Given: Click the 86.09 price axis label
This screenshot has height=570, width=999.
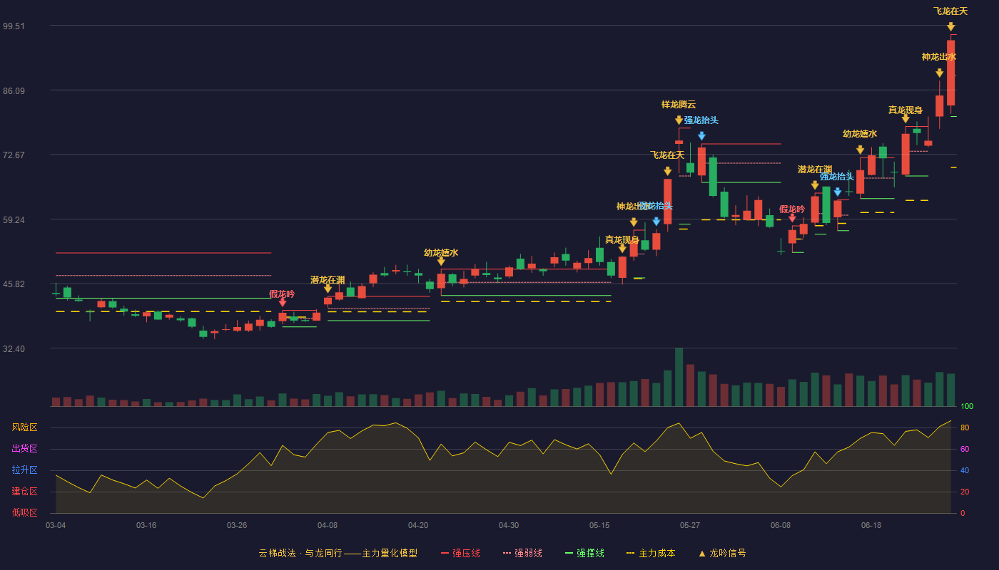Looking at the screenshot, I should [14, 90].
